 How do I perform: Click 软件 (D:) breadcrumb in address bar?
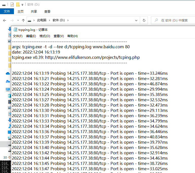click(58, 20)
